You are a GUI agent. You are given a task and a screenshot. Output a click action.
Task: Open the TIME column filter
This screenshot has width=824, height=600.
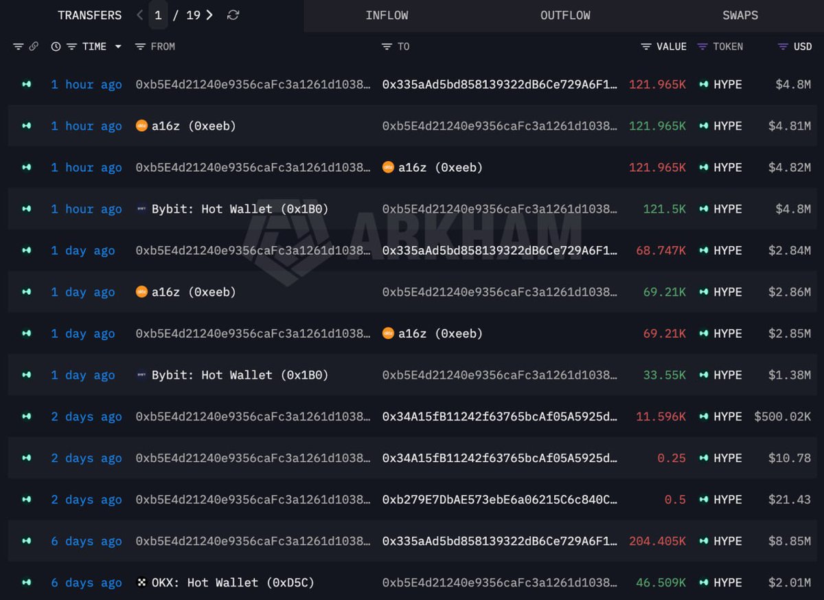71,47
